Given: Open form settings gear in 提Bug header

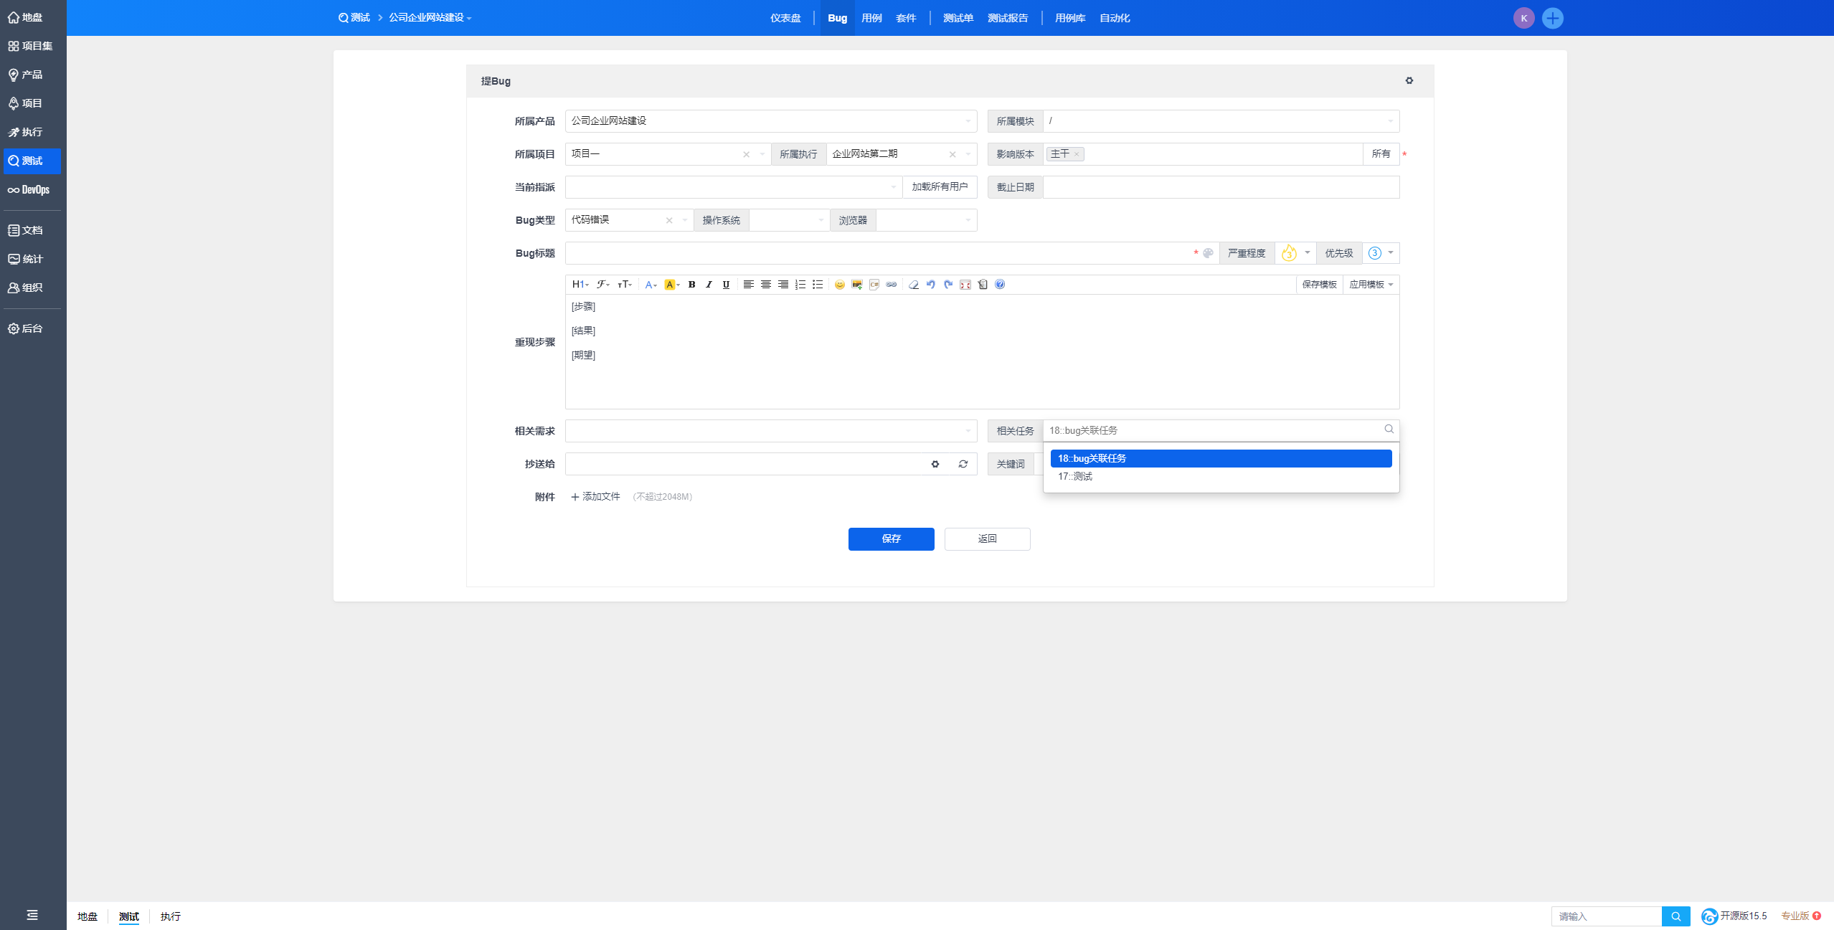Looking at the screenshot, I should coord(1409,80).
